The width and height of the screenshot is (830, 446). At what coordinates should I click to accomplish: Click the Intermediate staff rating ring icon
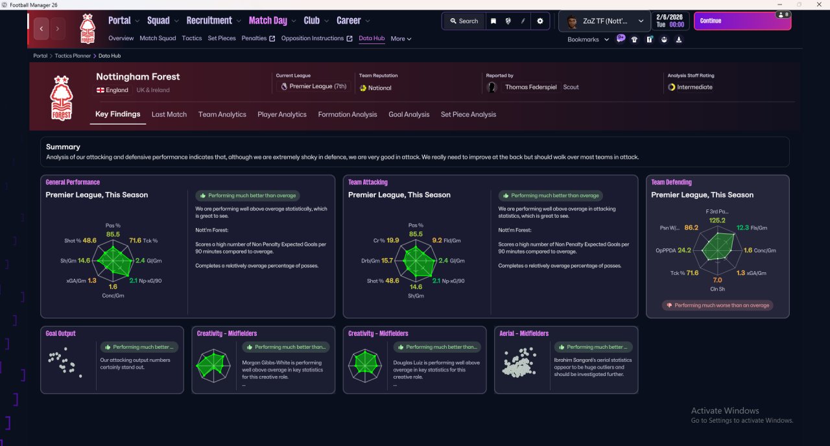click(x=672, y=87)
